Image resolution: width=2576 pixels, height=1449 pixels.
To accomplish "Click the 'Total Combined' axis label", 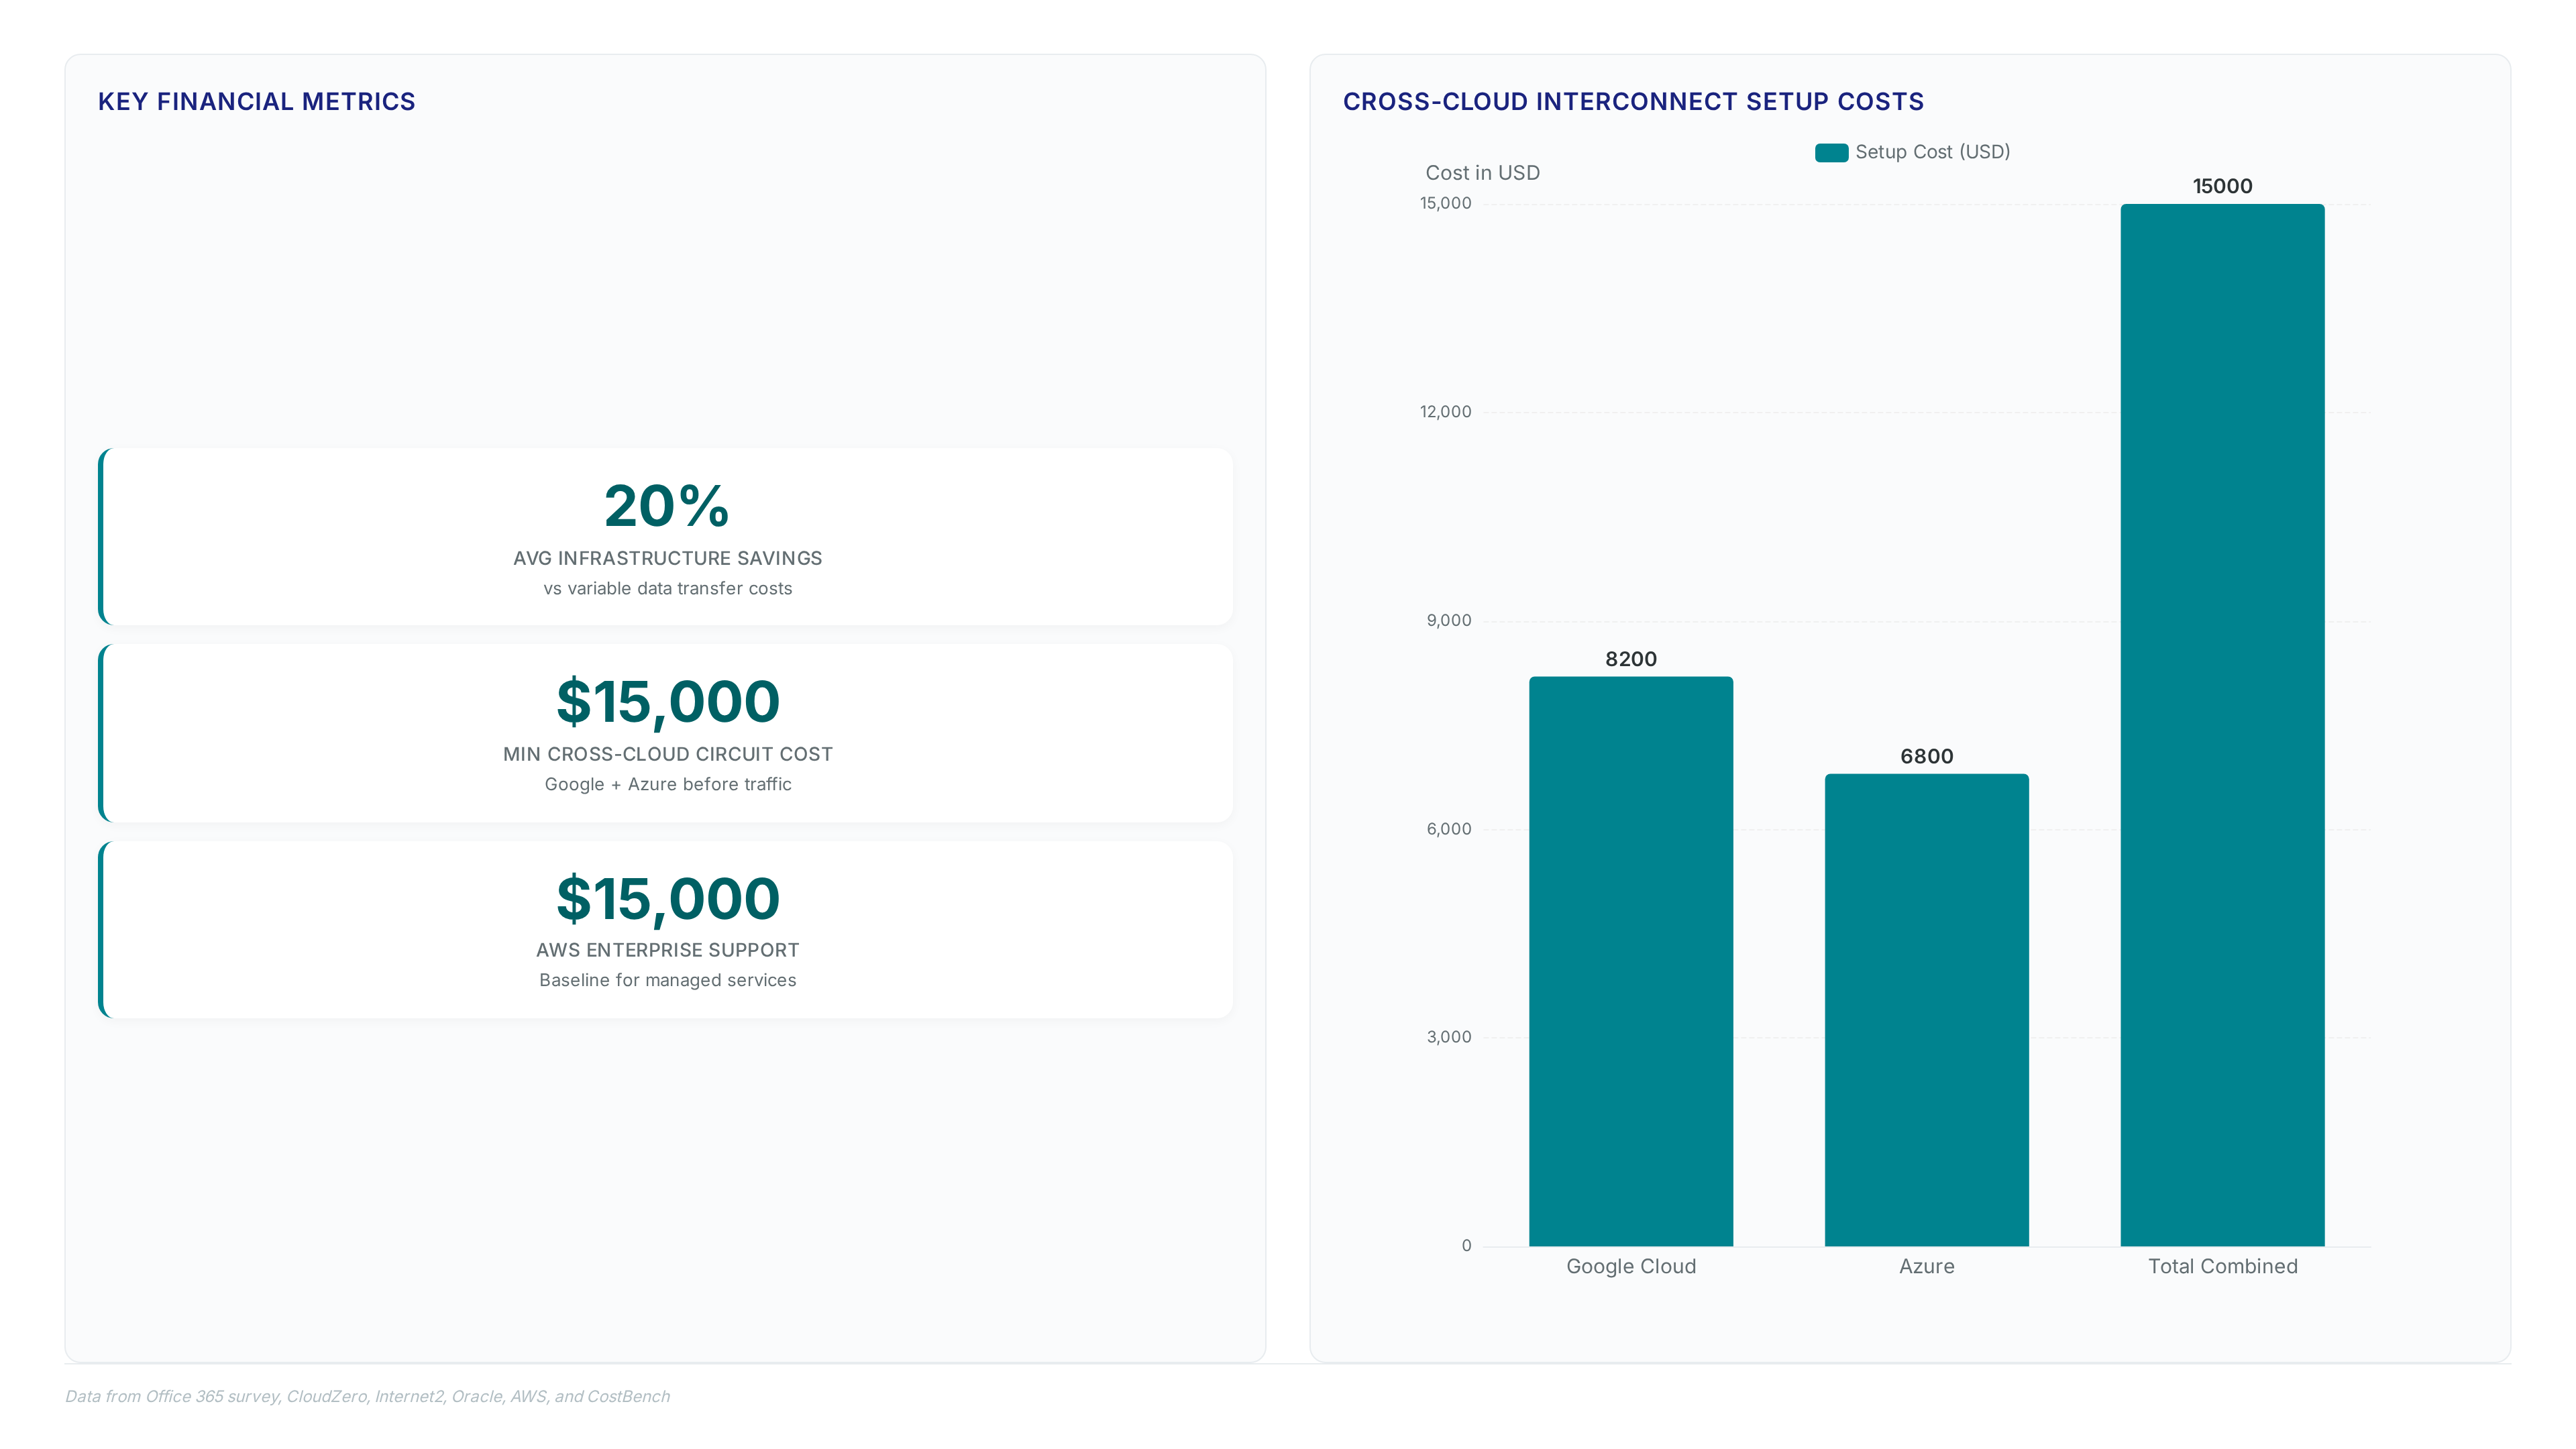I will [x=2222, y=1266].
